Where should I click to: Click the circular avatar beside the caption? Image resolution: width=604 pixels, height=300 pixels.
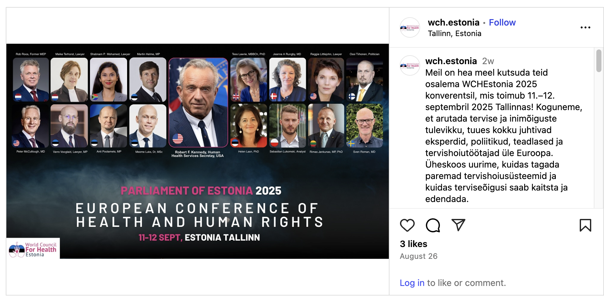(410, 66)
